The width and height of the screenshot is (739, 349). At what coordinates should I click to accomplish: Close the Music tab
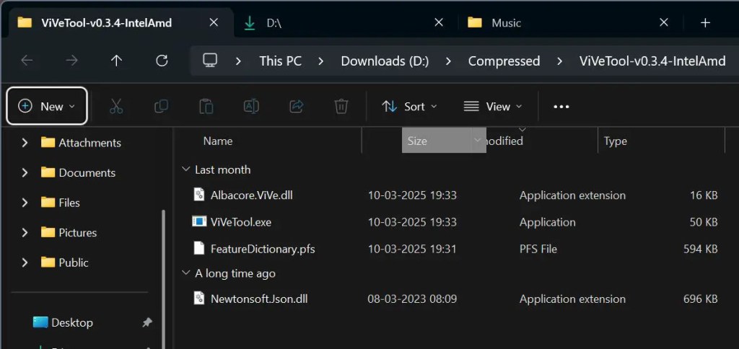(664, 22)
